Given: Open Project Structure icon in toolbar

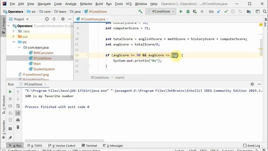Looking at the screenshot, I should (x=249, y=11).
